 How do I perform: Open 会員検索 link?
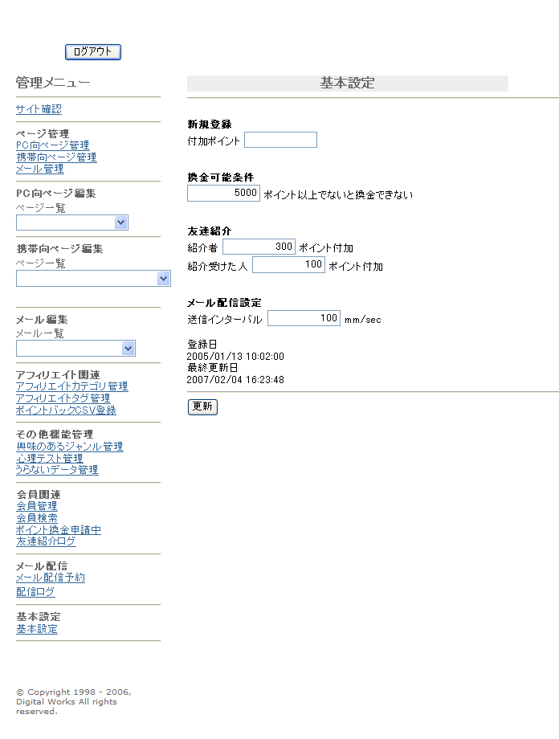click(37, 518)
